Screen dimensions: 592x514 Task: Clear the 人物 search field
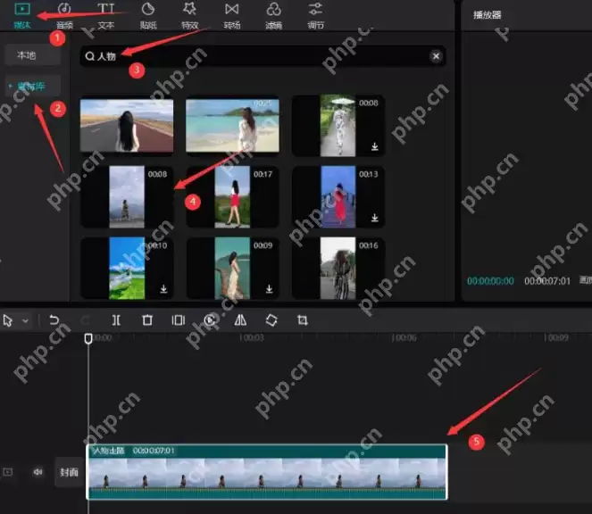pos(436,56)
